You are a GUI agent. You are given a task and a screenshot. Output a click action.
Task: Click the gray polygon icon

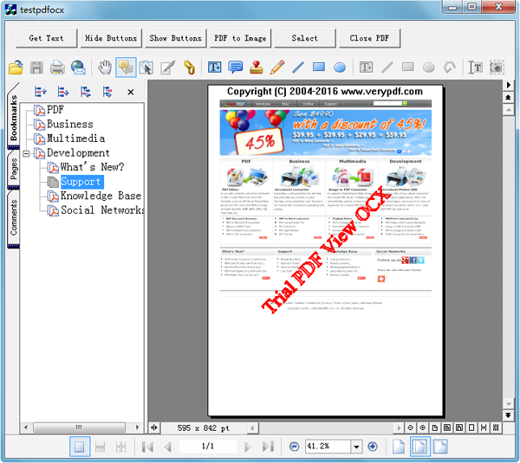point(450,68)
